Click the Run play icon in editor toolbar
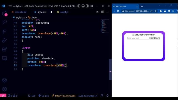Viewport: 178px width, 100px height. pyautogui.click(x=97, y=12)
